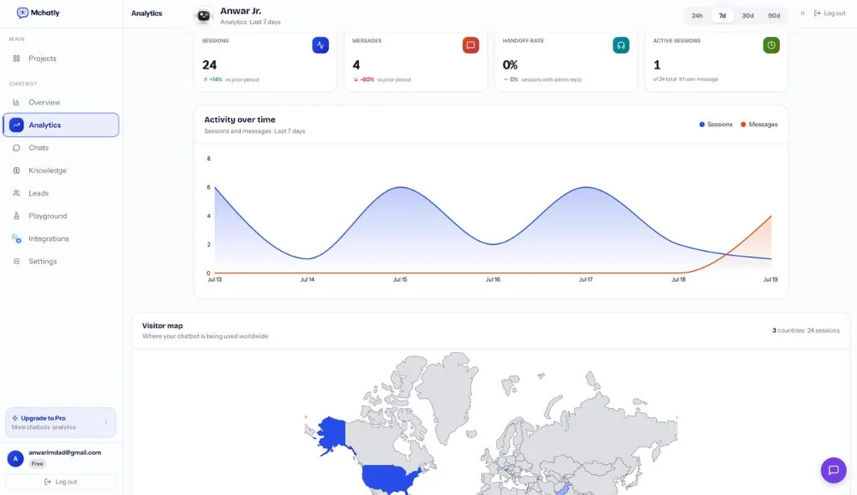Click the Leads people icon
This screenshot has height=495, width=857.
click(x=17, y=193)
